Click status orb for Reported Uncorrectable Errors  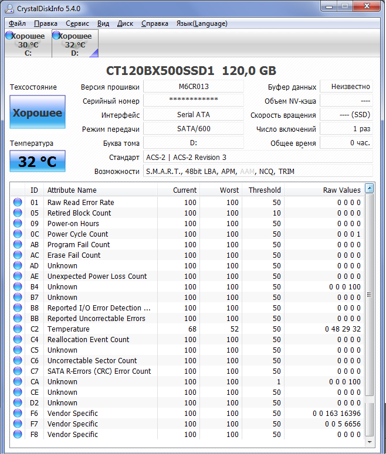[x=18, y=318]
